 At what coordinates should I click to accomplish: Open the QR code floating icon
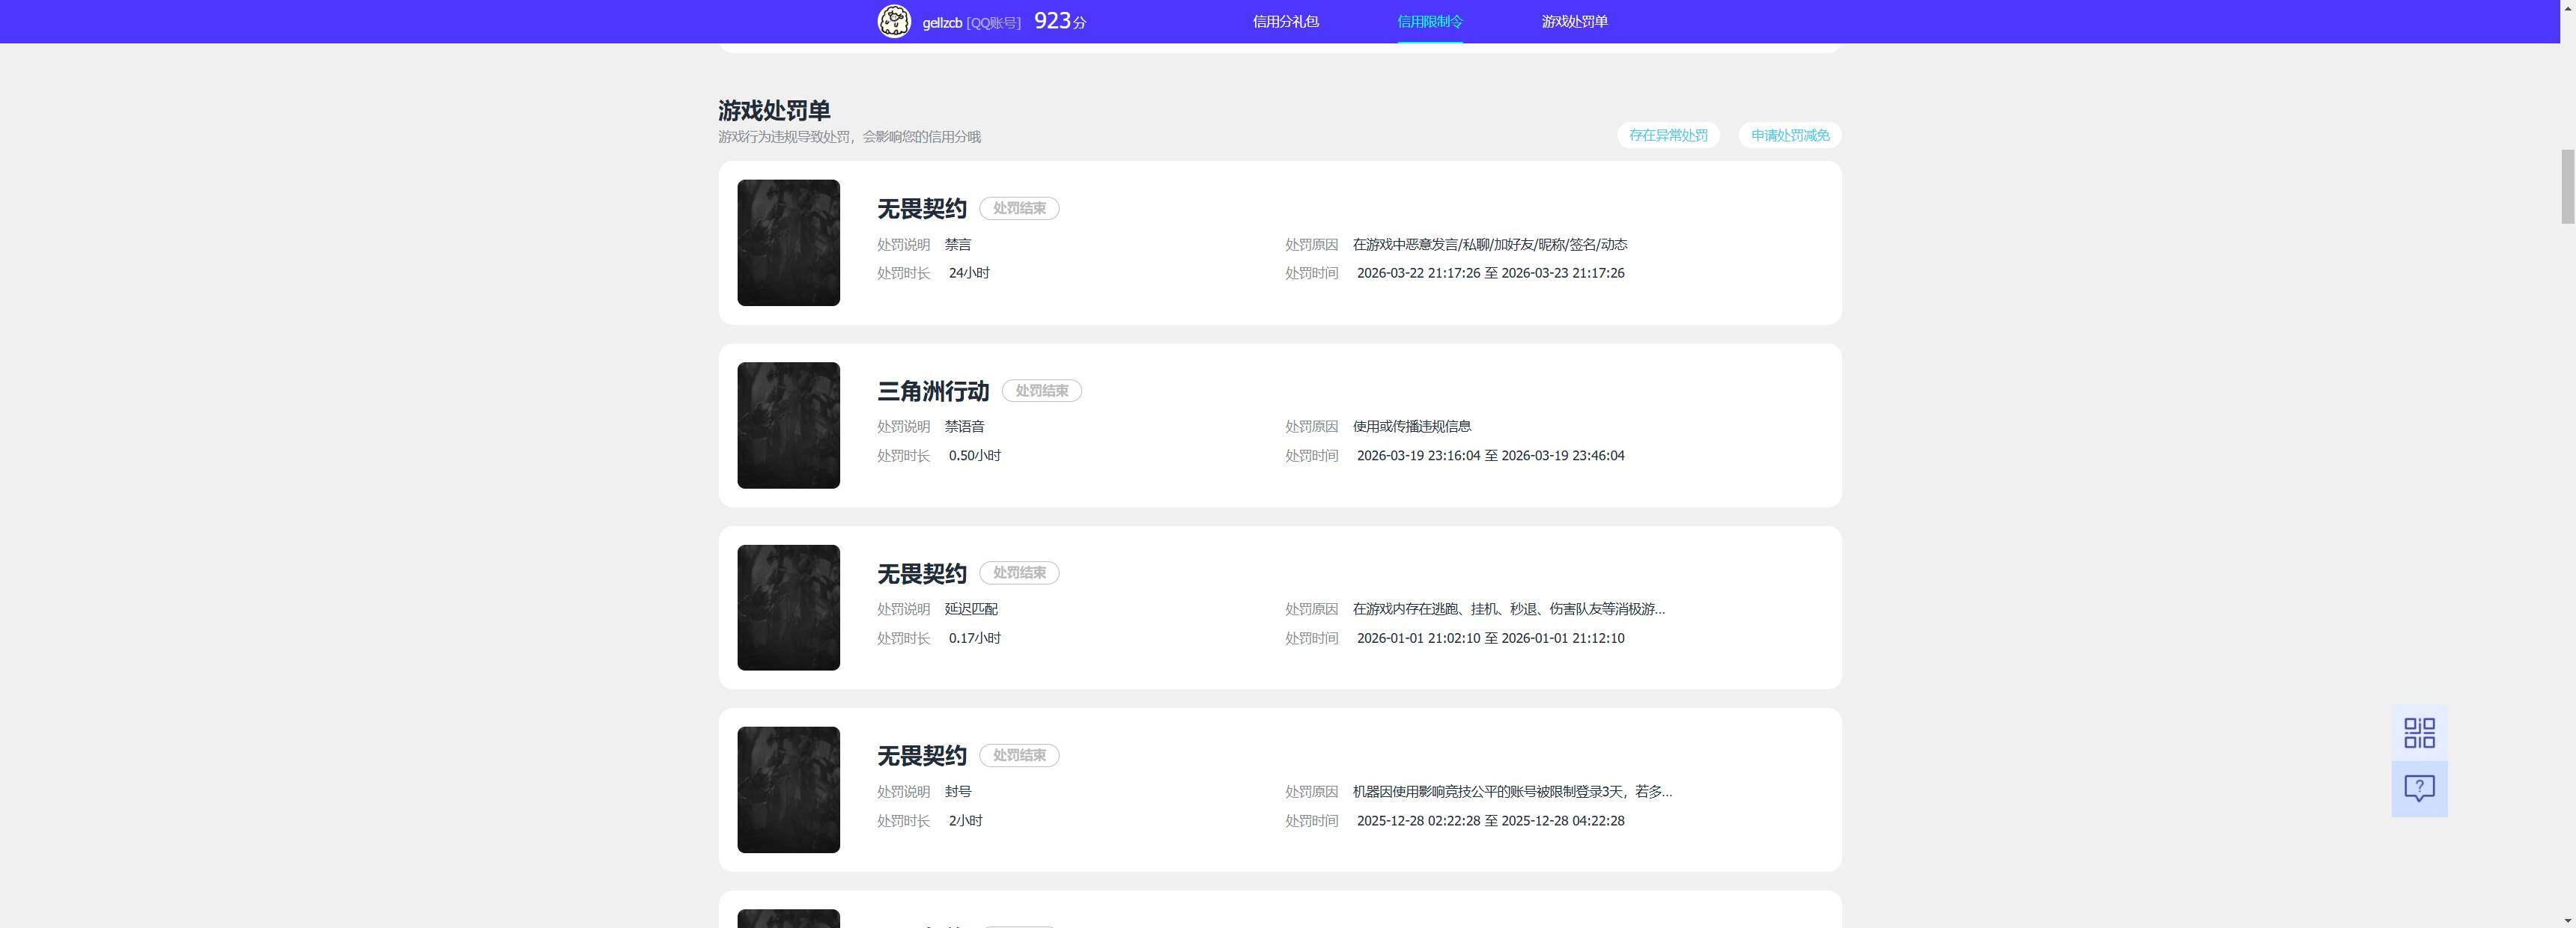2419,733
